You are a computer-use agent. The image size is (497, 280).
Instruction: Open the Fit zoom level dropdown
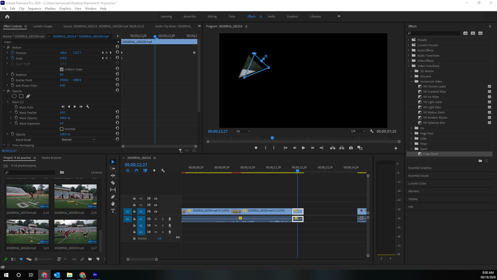[243, 131]
